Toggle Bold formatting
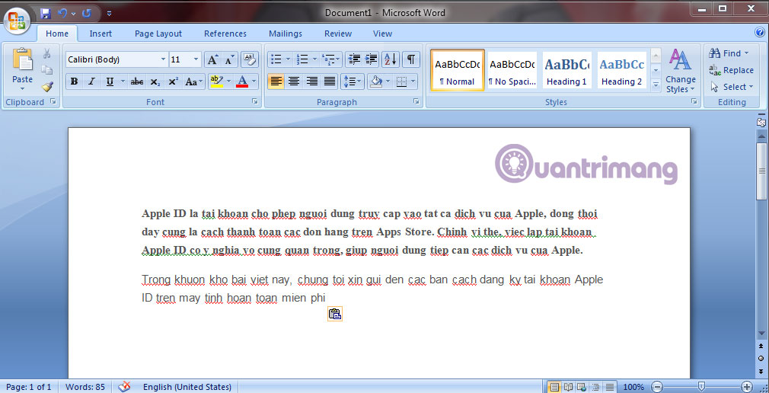Image resolution: width=769 pixels, height=393 pixels. click(74, 81)
